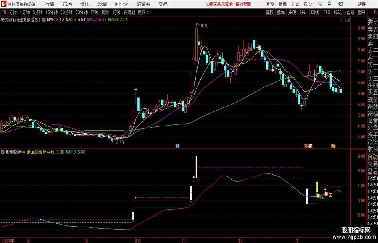Screen dimensions: 378x243
Task: Click the yellow limit-up bar in indicator pane
Action: coord(317,187)
